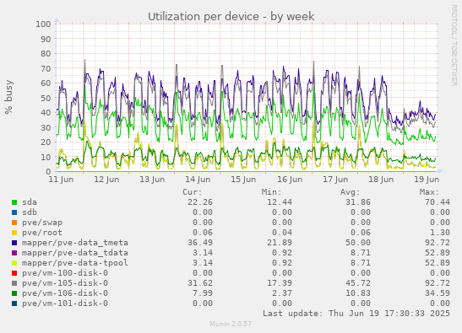
Task: Click the 'Max:' column header
Action: pos(430,192)
